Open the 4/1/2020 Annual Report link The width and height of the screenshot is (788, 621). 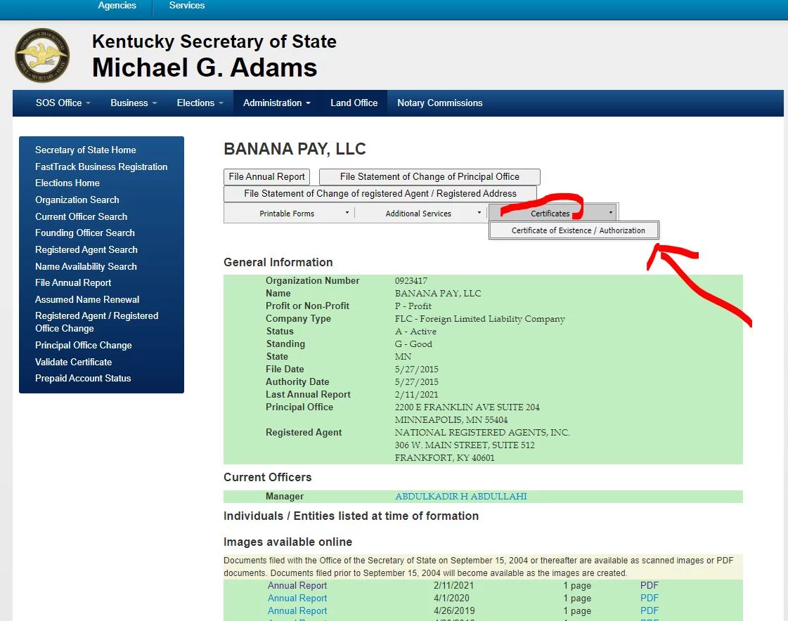coord(297,598)
